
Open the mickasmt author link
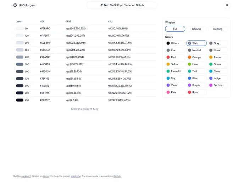click(26, 176)
